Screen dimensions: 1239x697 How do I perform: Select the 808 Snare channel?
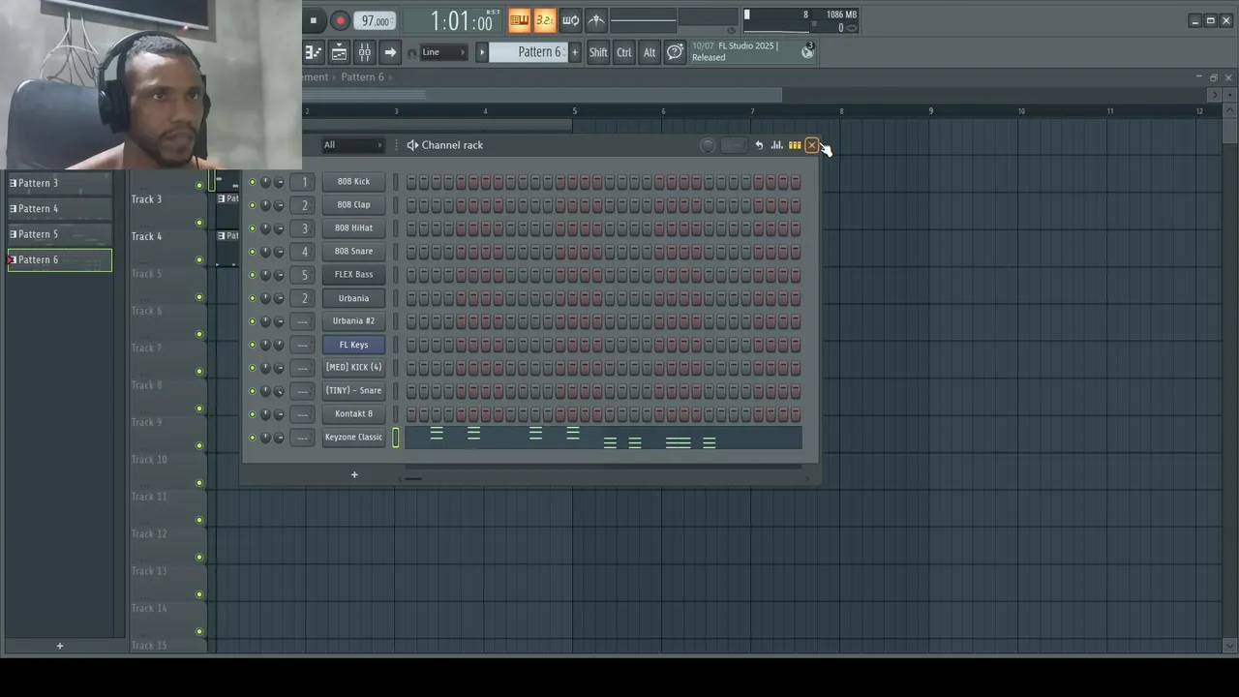pos(353,251)
